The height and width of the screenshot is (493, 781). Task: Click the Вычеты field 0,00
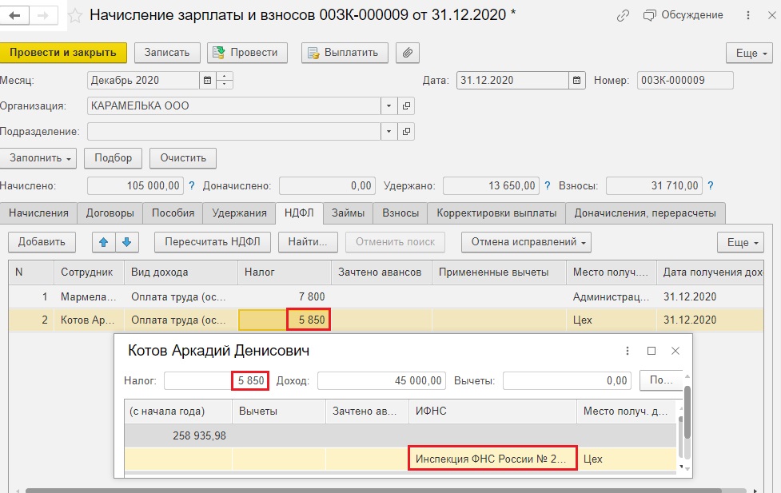[567, 381]
